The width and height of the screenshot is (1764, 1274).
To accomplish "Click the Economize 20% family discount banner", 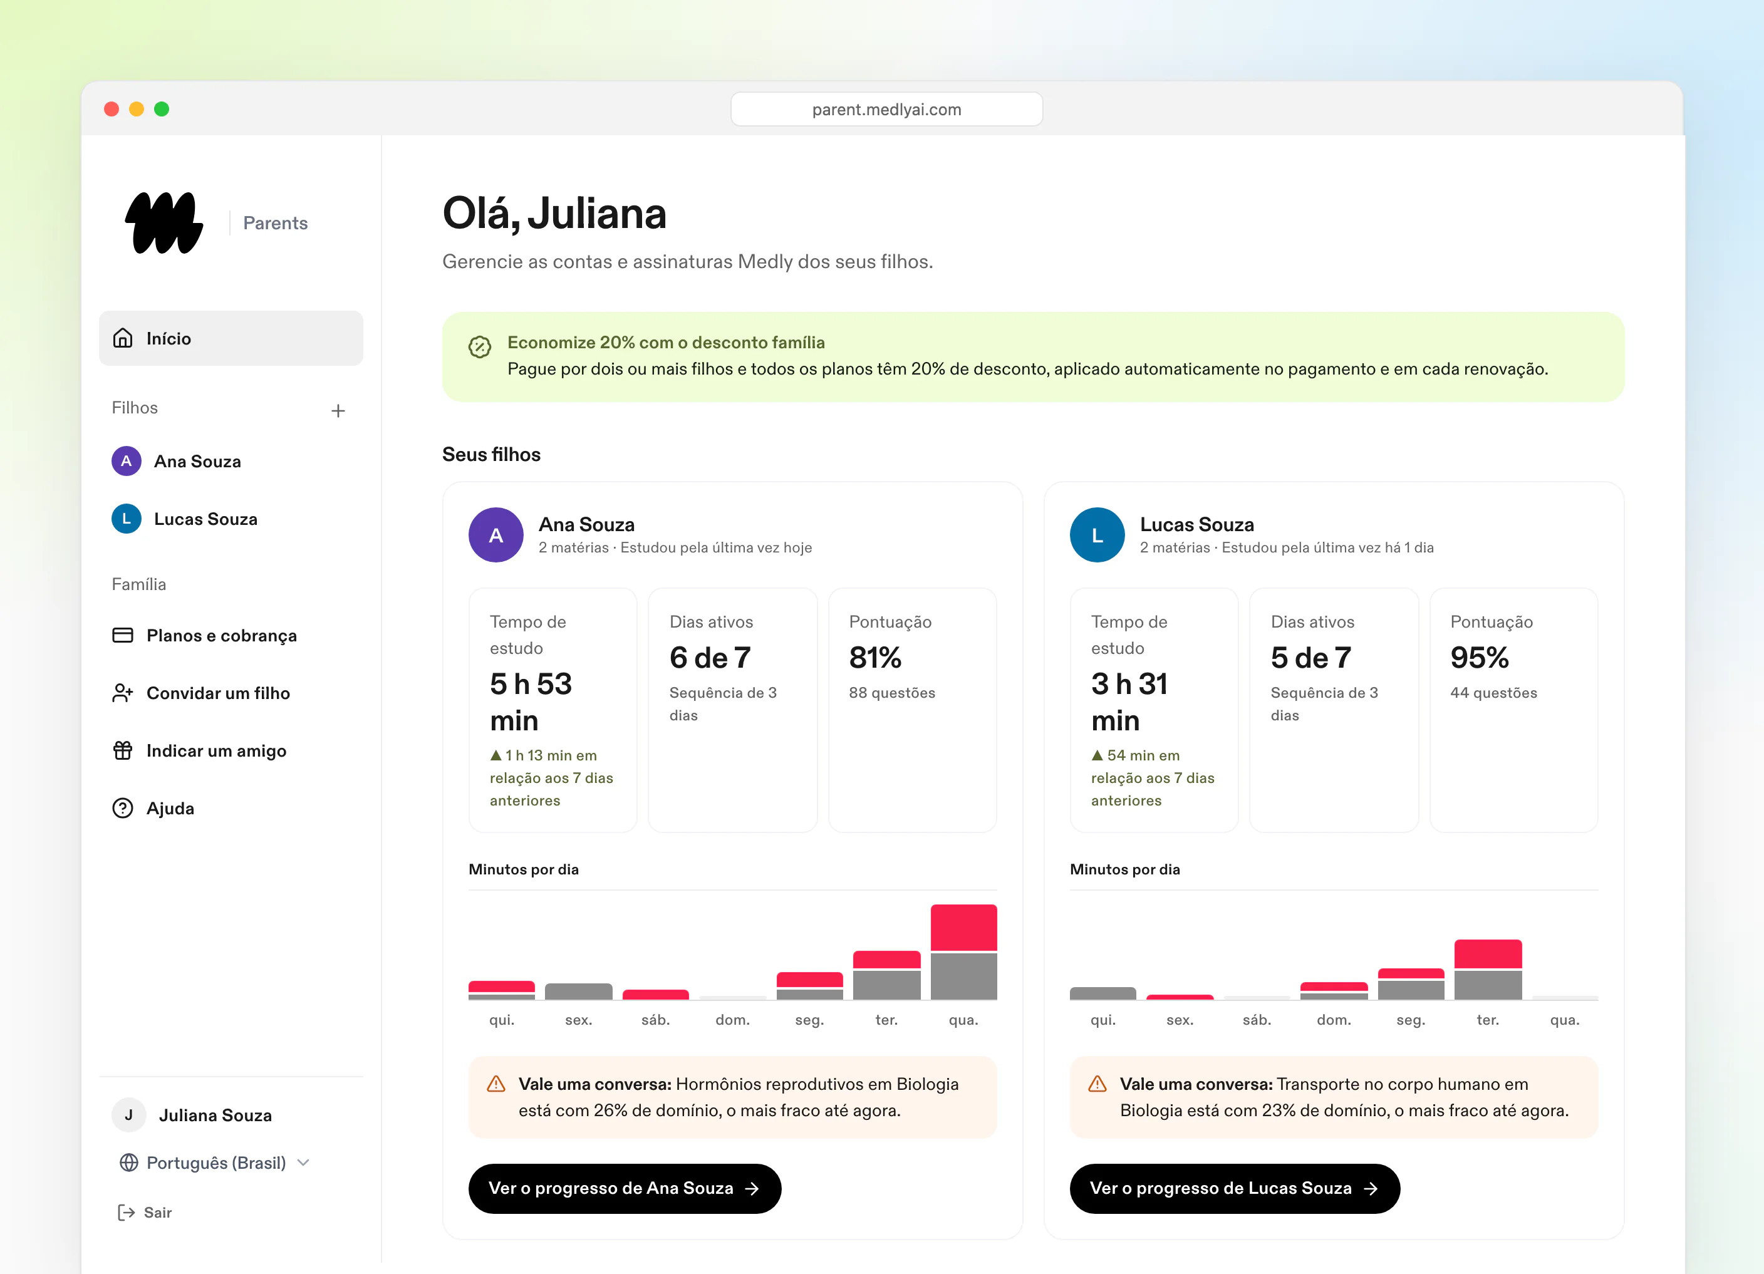I will [1033, 357].
